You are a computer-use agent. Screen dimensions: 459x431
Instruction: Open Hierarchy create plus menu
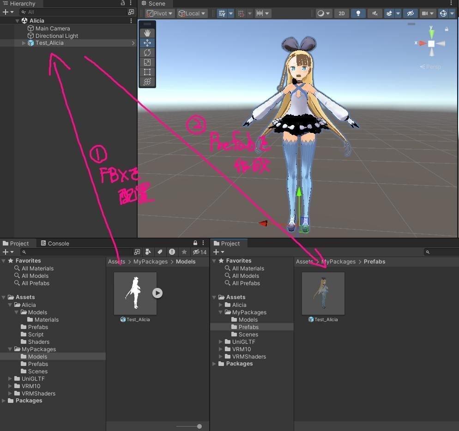(x=7, y=12)
